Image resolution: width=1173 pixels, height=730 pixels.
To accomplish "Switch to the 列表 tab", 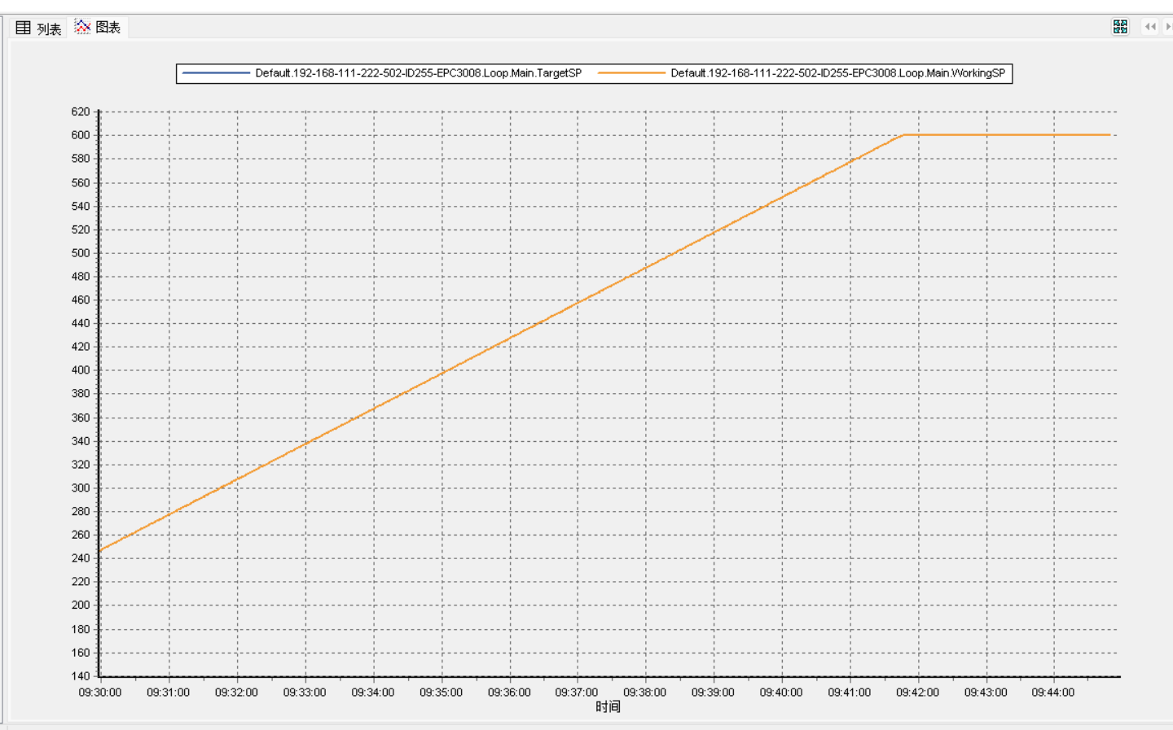I will coord(38,28).
